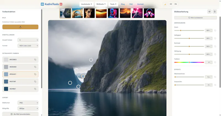Adjust the Helligkeit slider

pos(189,38)
